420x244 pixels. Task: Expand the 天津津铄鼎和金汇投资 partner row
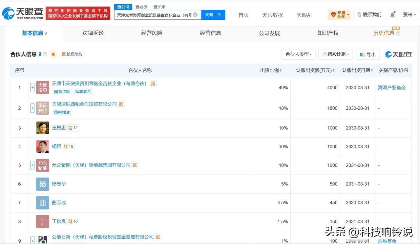point(32,108)
